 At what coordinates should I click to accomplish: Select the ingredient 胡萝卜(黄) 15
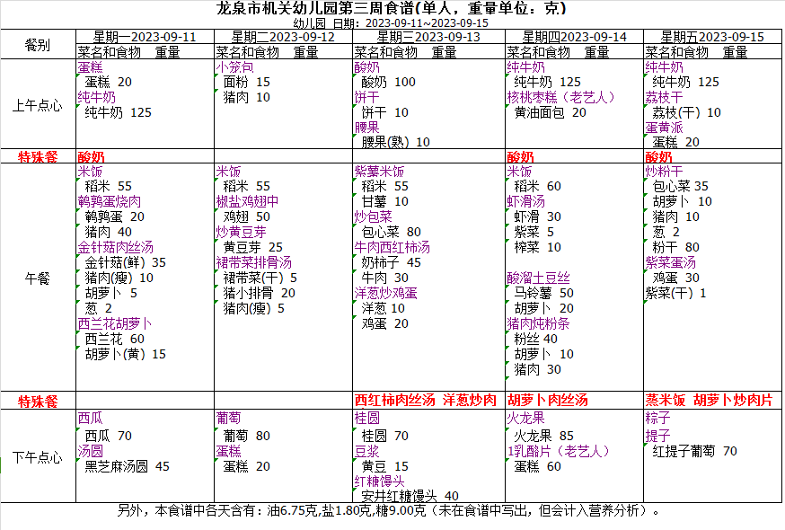pyautogui.click(x=125, y=354)
